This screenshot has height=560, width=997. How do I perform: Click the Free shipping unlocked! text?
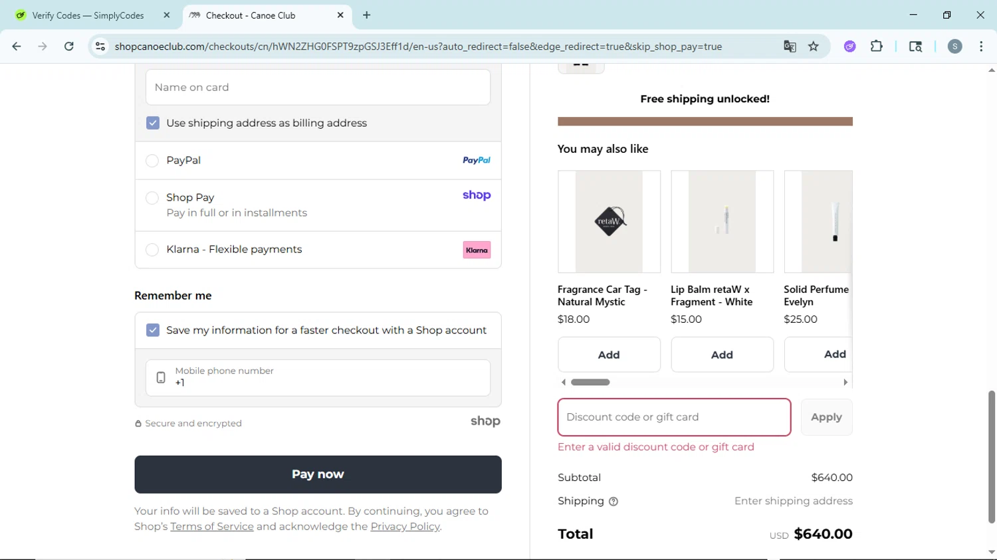[705, 99]
